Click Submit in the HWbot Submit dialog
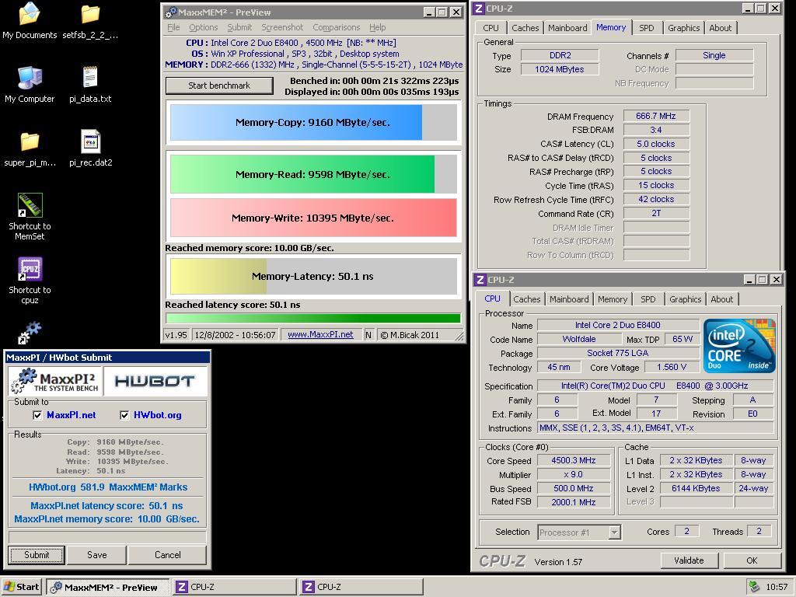 [x=37, y=555]
